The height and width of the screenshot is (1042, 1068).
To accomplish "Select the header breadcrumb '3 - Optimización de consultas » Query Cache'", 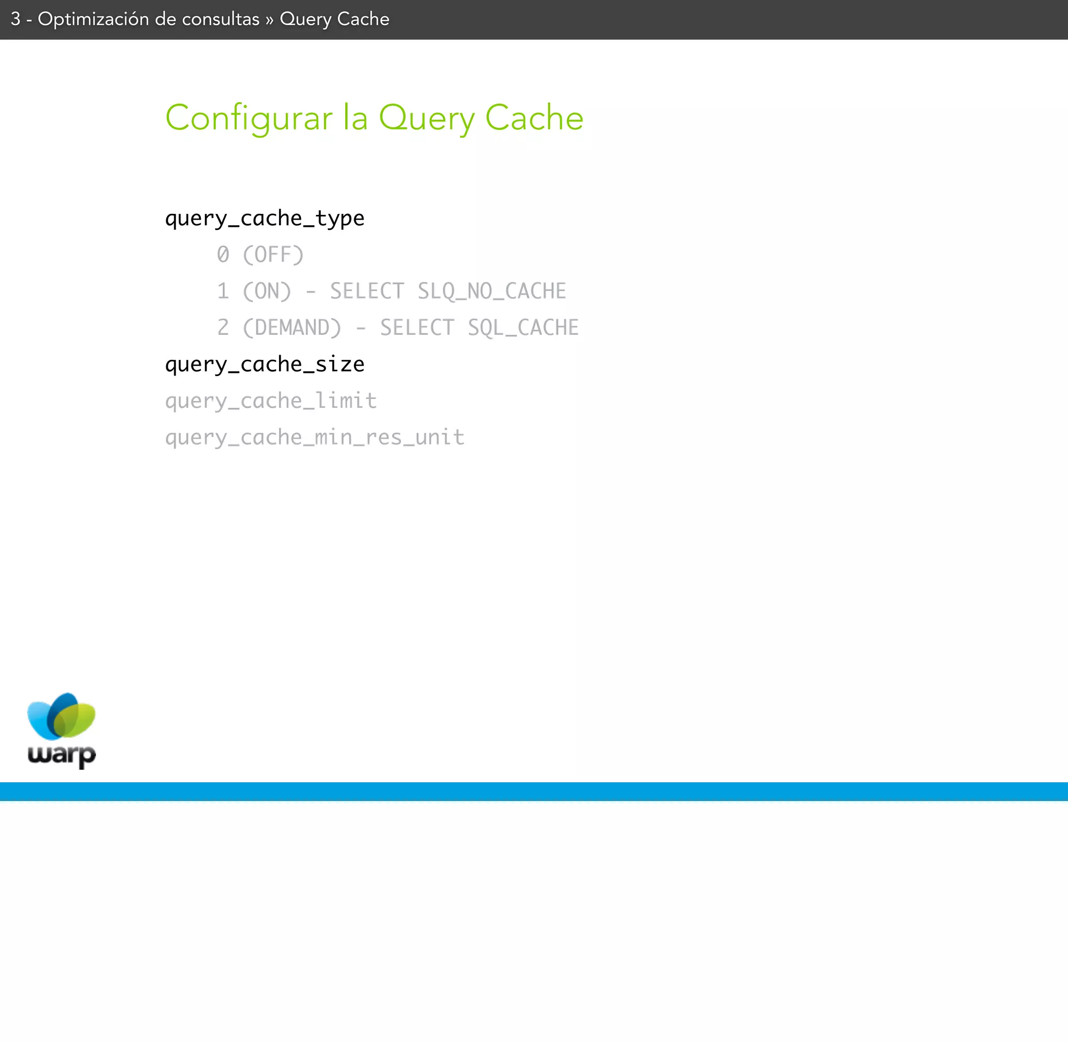I will [x=200, y=19].
